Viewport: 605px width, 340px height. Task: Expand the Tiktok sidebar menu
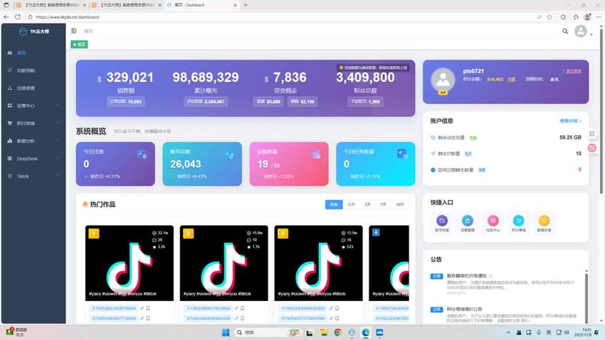[33, 176]
